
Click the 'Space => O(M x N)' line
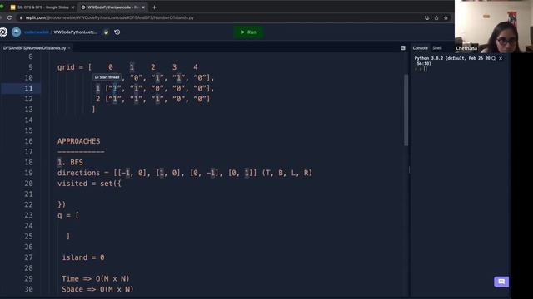tap(97, 289)
